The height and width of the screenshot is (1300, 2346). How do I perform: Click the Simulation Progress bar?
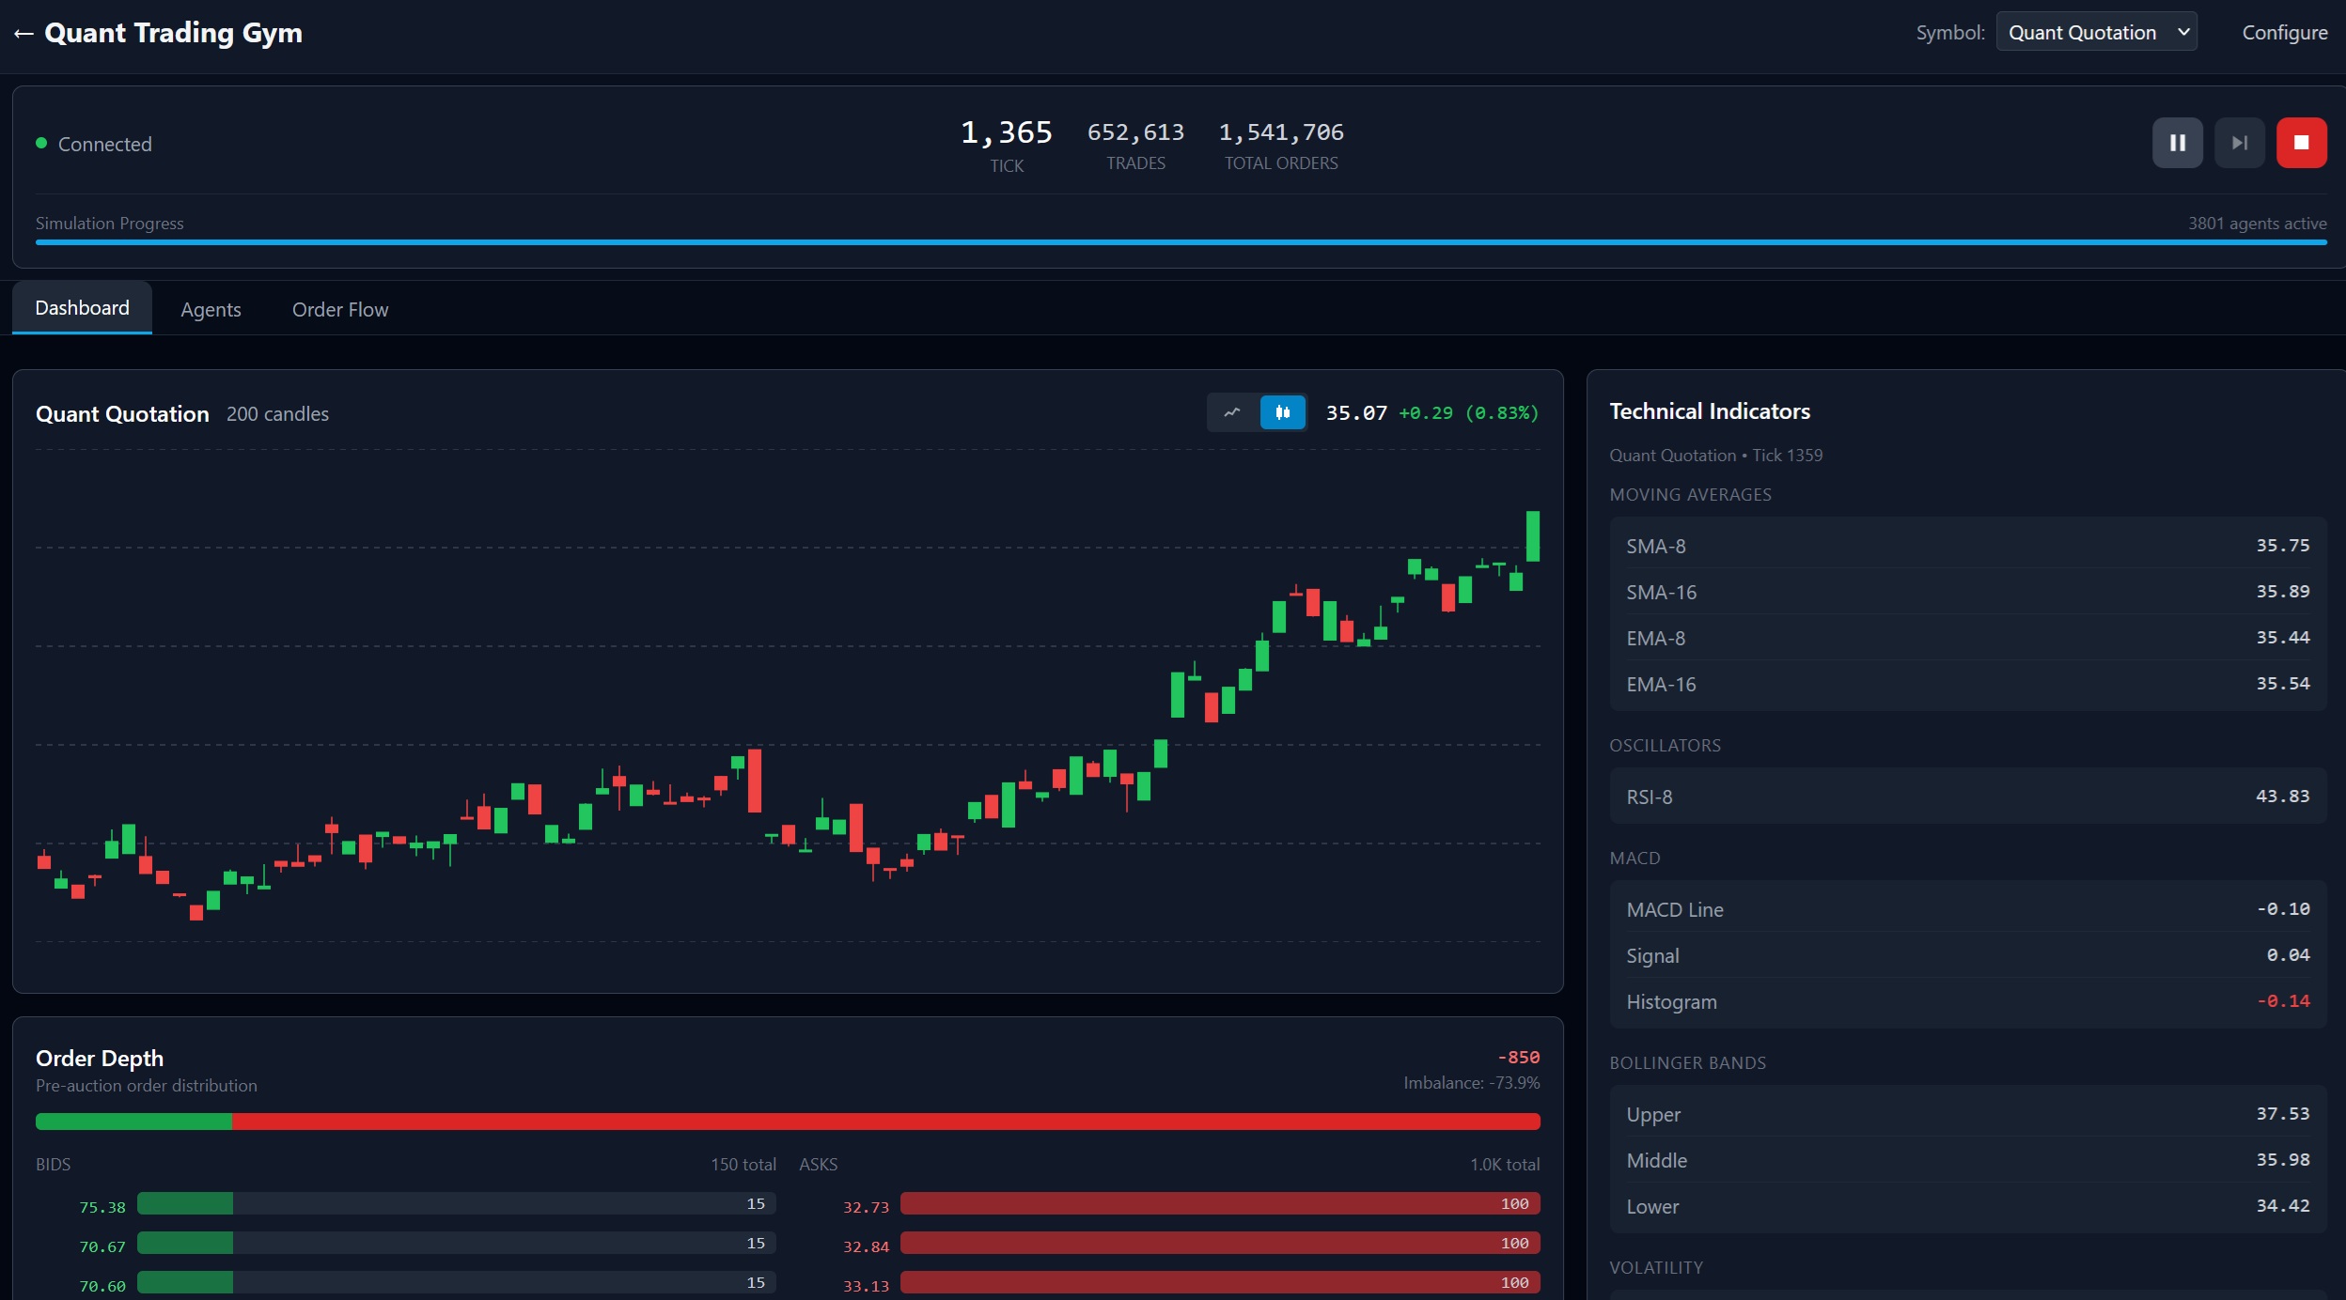(x=1181, y=242)
